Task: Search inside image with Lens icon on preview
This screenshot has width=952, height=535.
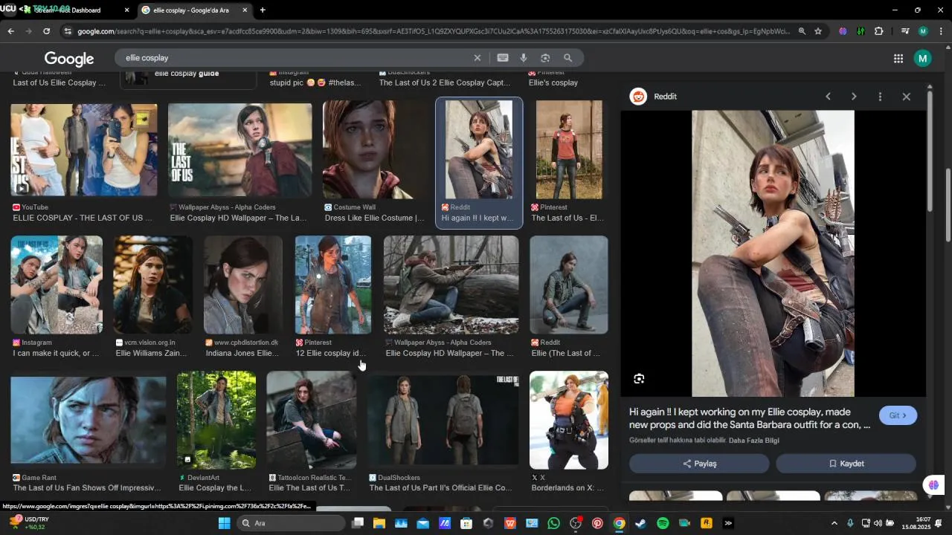Action: pyautogui.click(x=639, y=379)
